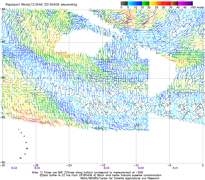Click the '8:31' purple time label
This screenshot has width=205, height=180.
[x=175, y=168]
